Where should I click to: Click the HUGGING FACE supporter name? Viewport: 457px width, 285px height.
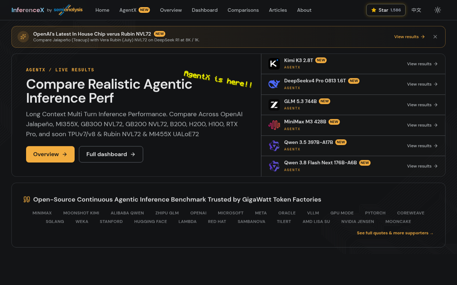151,222
